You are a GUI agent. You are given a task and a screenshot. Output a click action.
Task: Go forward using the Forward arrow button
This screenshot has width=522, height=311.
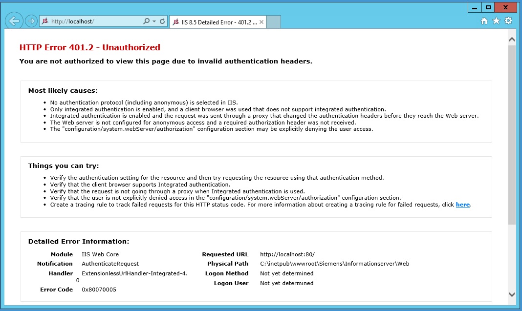31,21
